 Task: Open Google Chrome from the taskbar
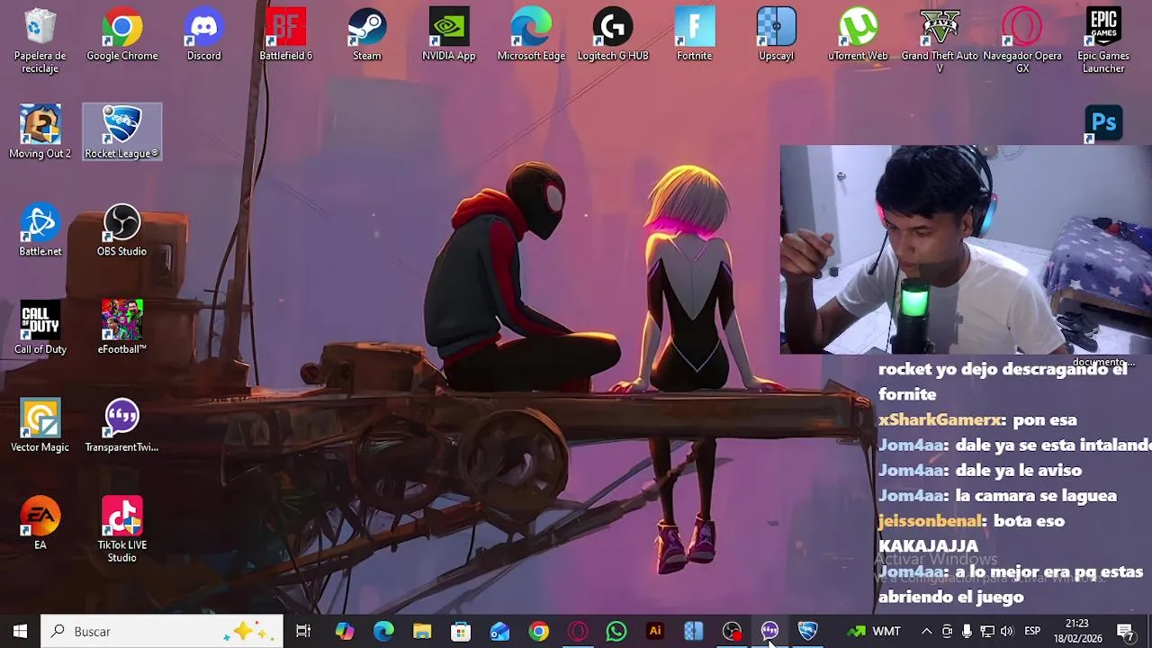click(x=538, y=631)
